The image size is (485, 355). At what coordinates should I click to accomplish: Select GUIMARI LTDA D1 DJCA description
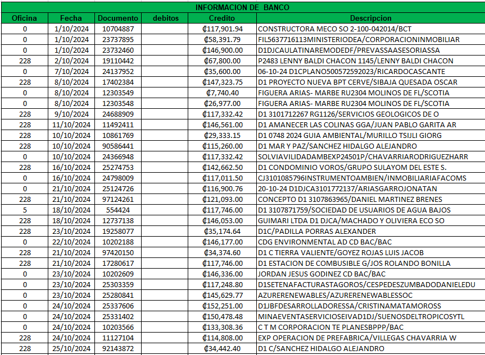coord(371,221)
